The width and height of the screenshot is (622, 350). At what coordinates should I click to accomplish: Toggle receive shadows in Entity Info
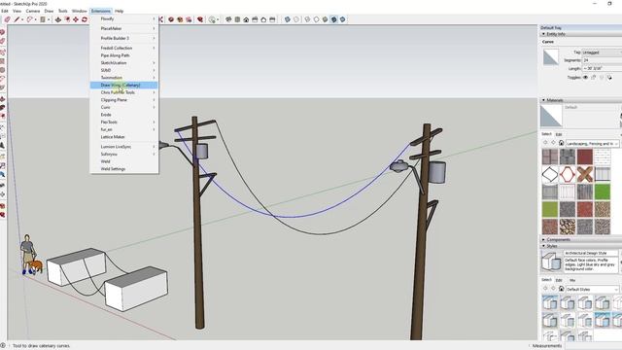coord(602,78)
